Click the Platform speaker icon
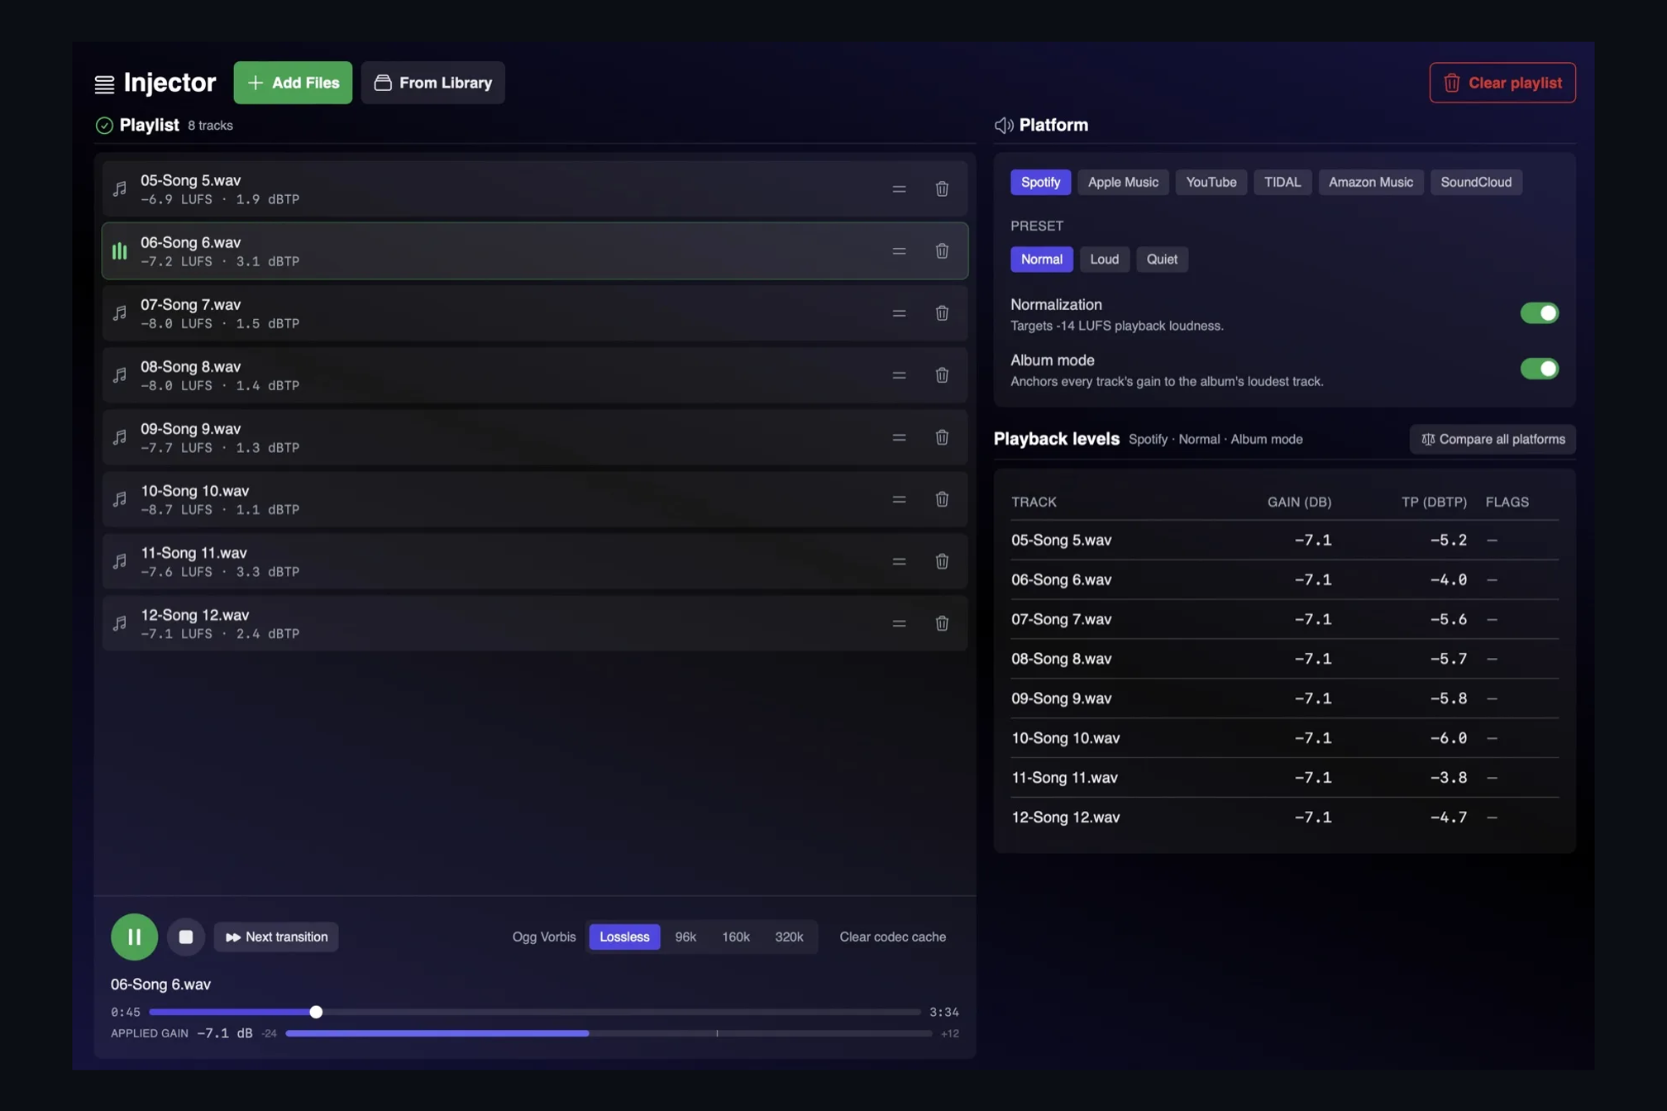This screenshot has height=1111, width=1667. [x=1003, y=125]
